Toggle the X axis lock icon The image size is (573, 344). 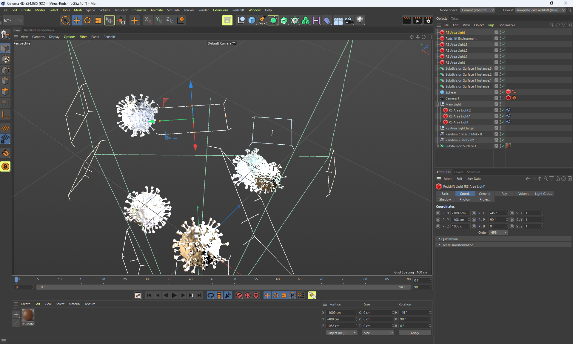tap(148, 20)
